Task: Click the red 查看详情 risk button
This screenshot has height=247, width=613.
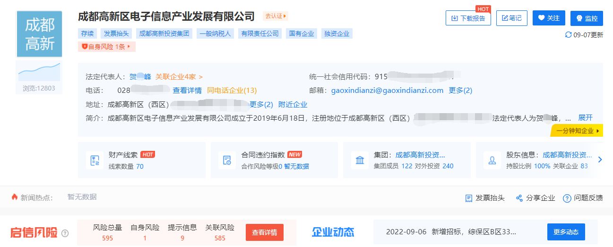Action: (265, 232)
